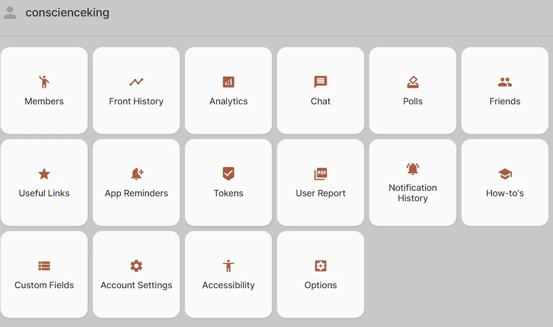Open Account Settings gear icon
553x327 pixels.
tap(136, 266)
